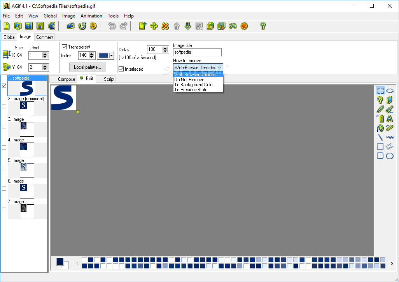
Task: Choose Web Browser Decides list option
Action: pyautogui.click(x=198, y=75)
